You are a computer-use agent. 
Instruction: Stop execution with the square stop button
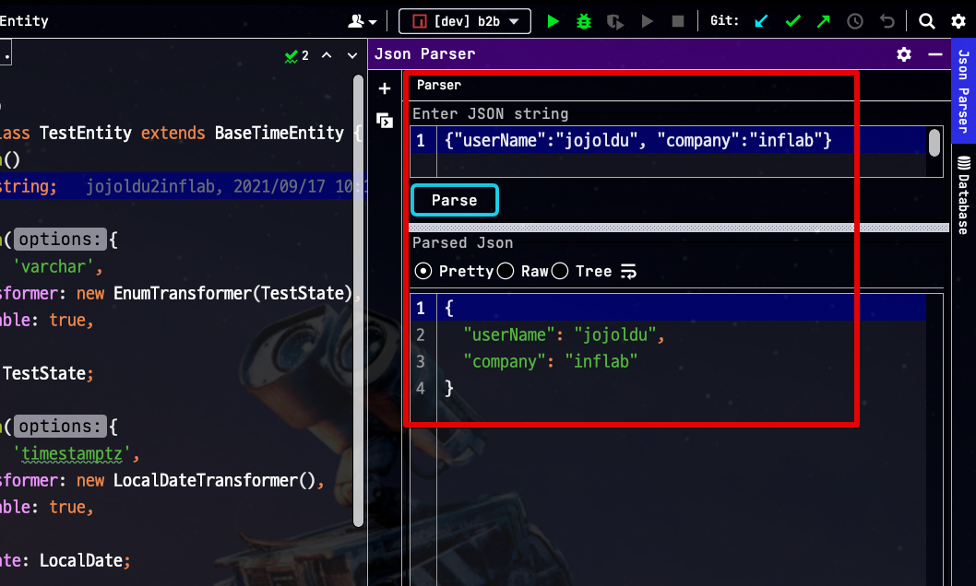[678, 20]
